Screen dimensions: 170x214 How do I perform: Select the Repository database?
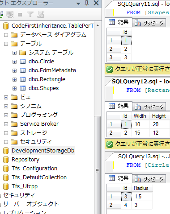(25, 160)
